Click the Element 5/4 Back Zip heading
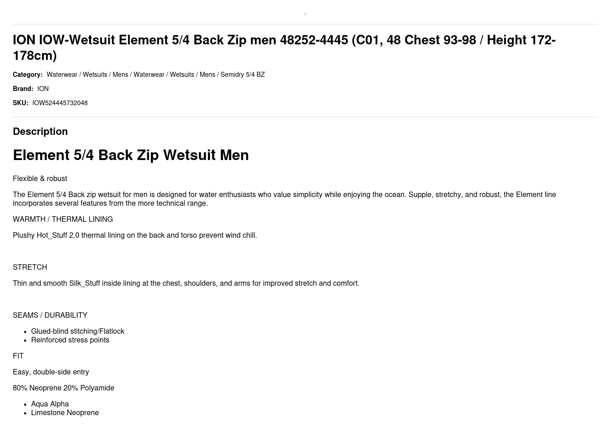Viewport: 607px width, 438px height. point(131,155)
